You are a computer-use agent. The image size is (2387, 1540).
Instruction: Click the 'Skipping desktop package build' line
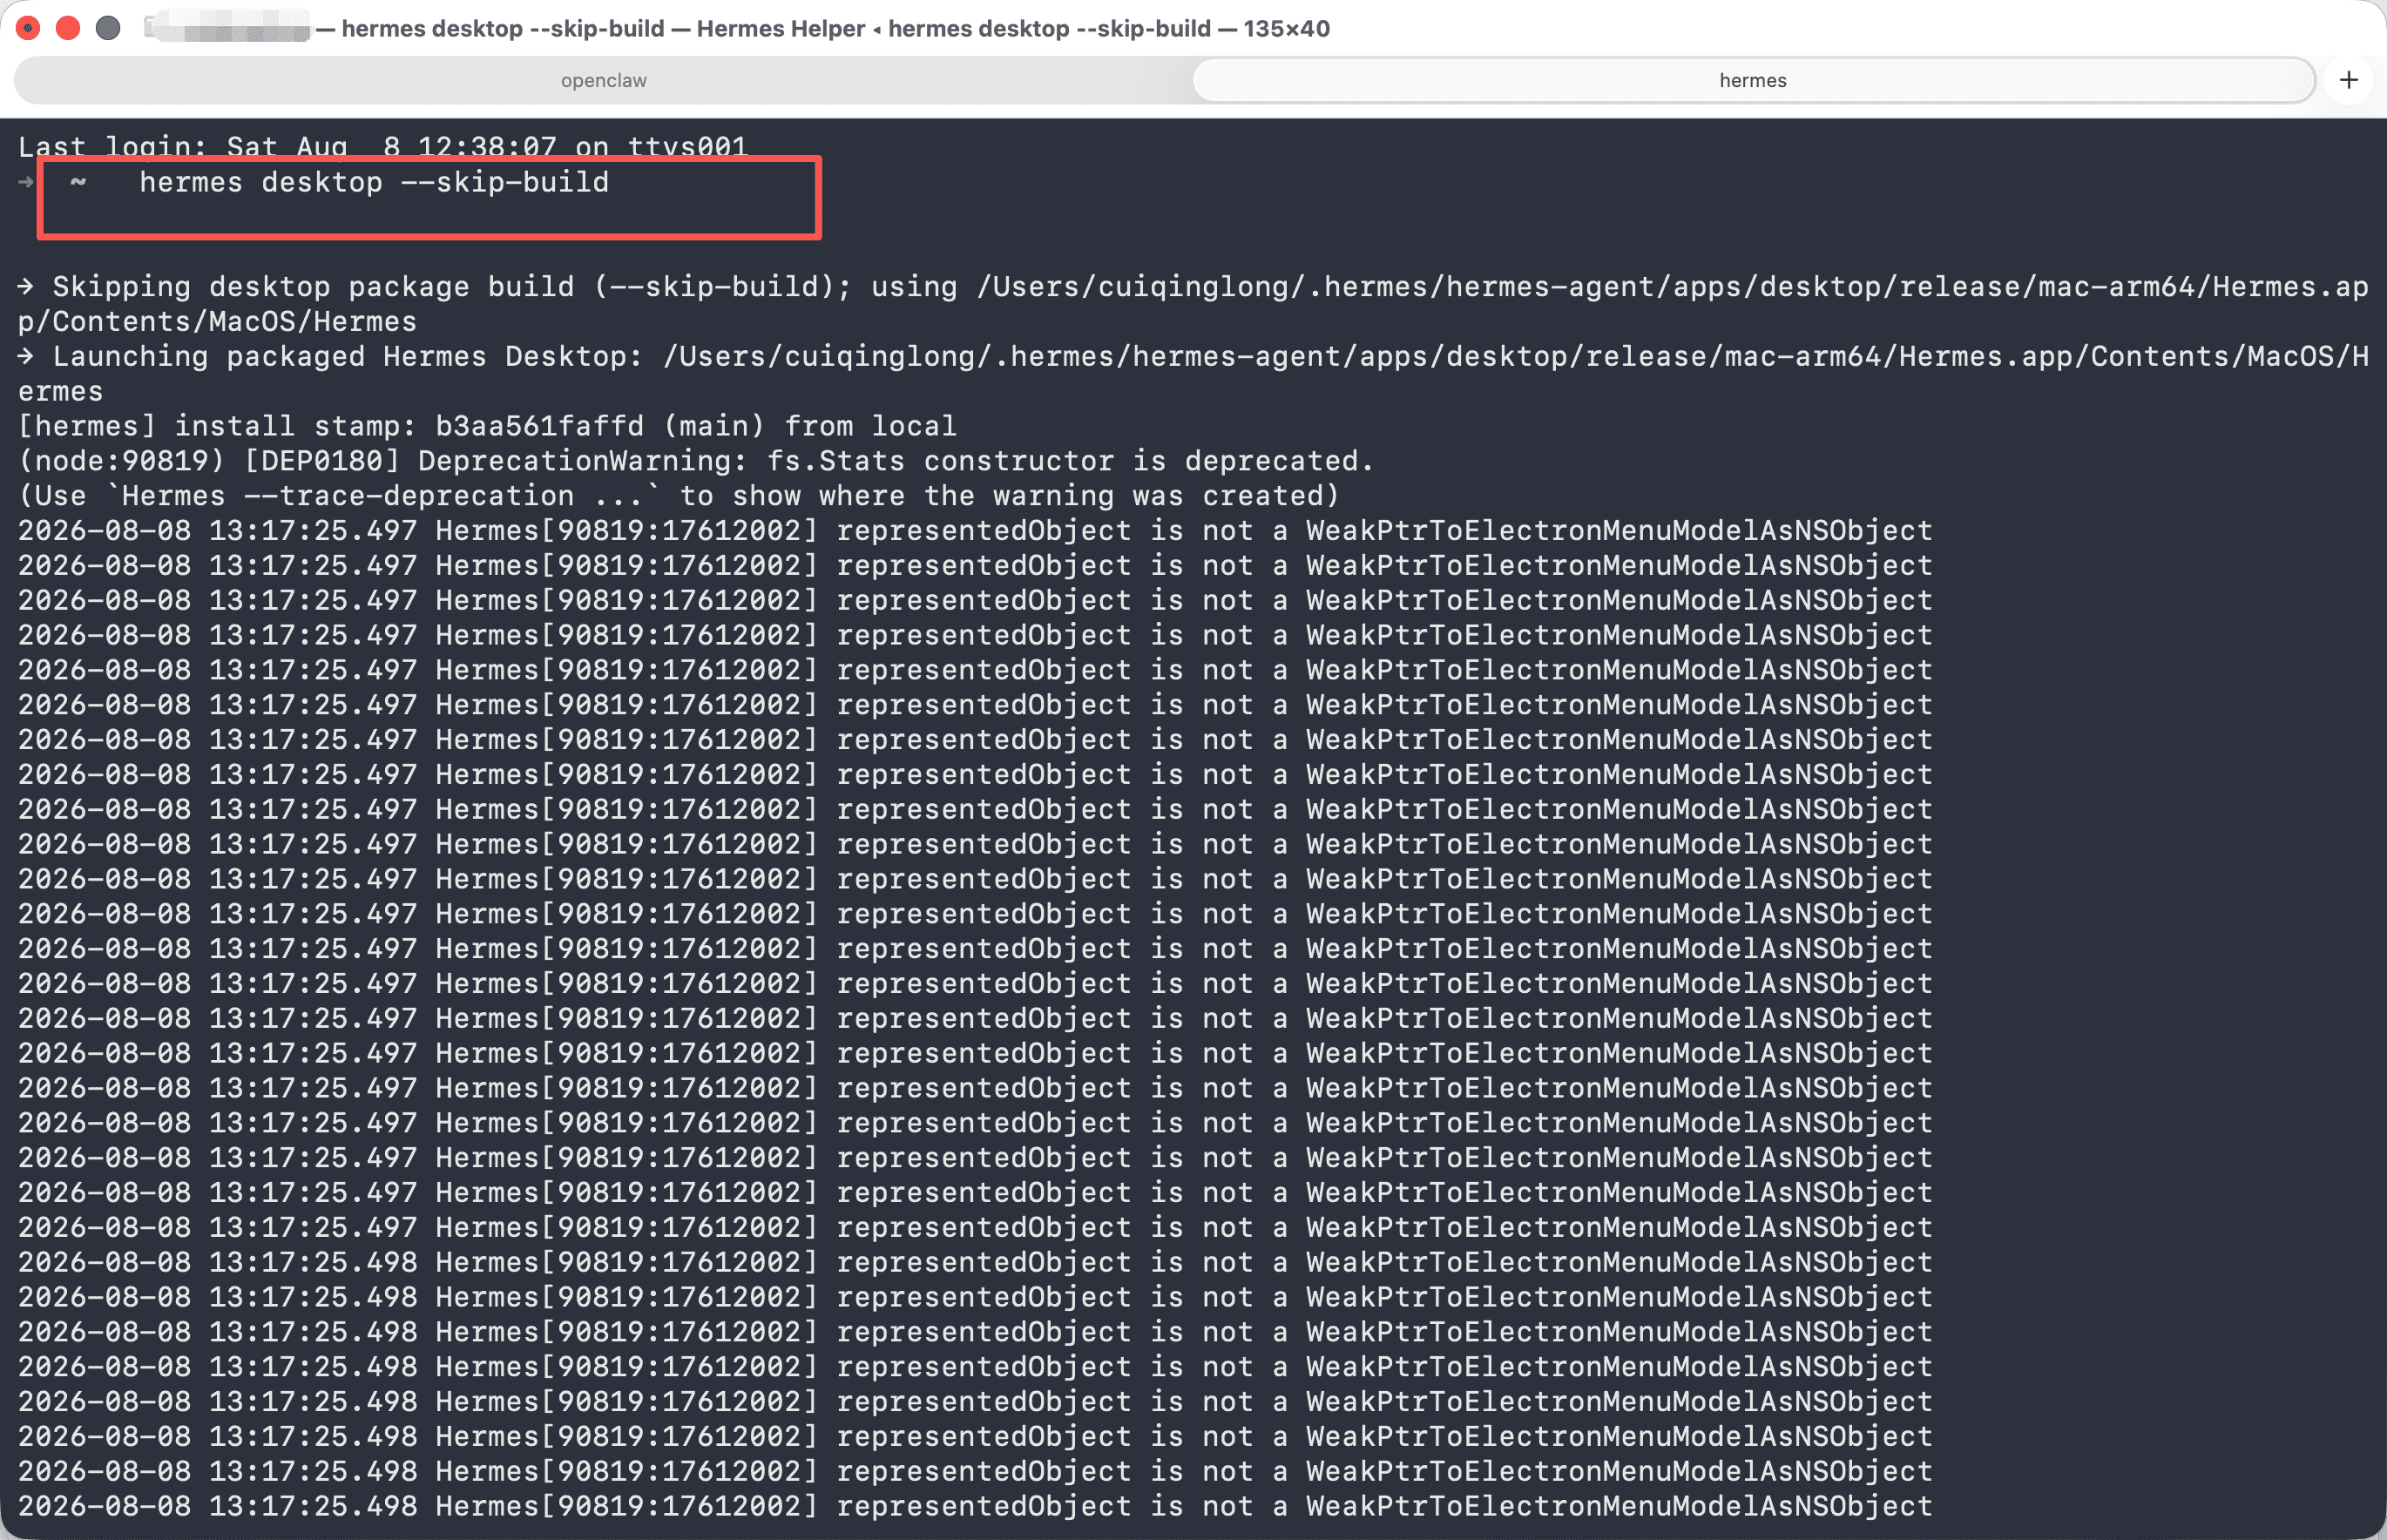point(1193,287)
